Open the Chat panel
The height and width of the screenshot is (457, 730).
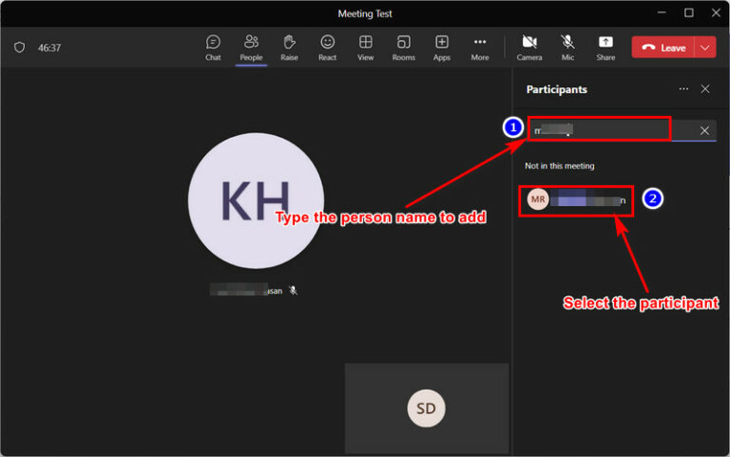coord(213,48)
